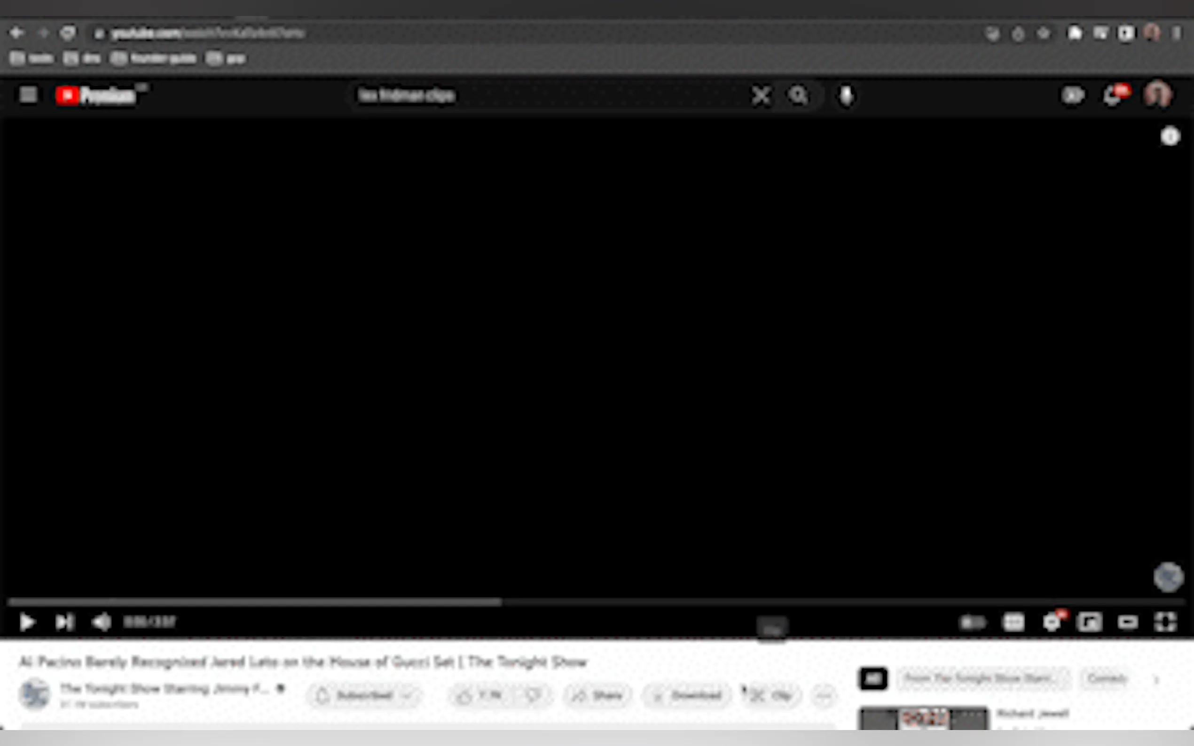Open the more actions ellipsis menu
The height and width of the screenshot is (746, 1194).
(823, 696)
